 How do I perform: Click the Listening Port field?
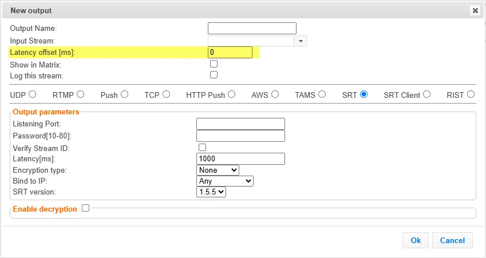click(240, 124)
